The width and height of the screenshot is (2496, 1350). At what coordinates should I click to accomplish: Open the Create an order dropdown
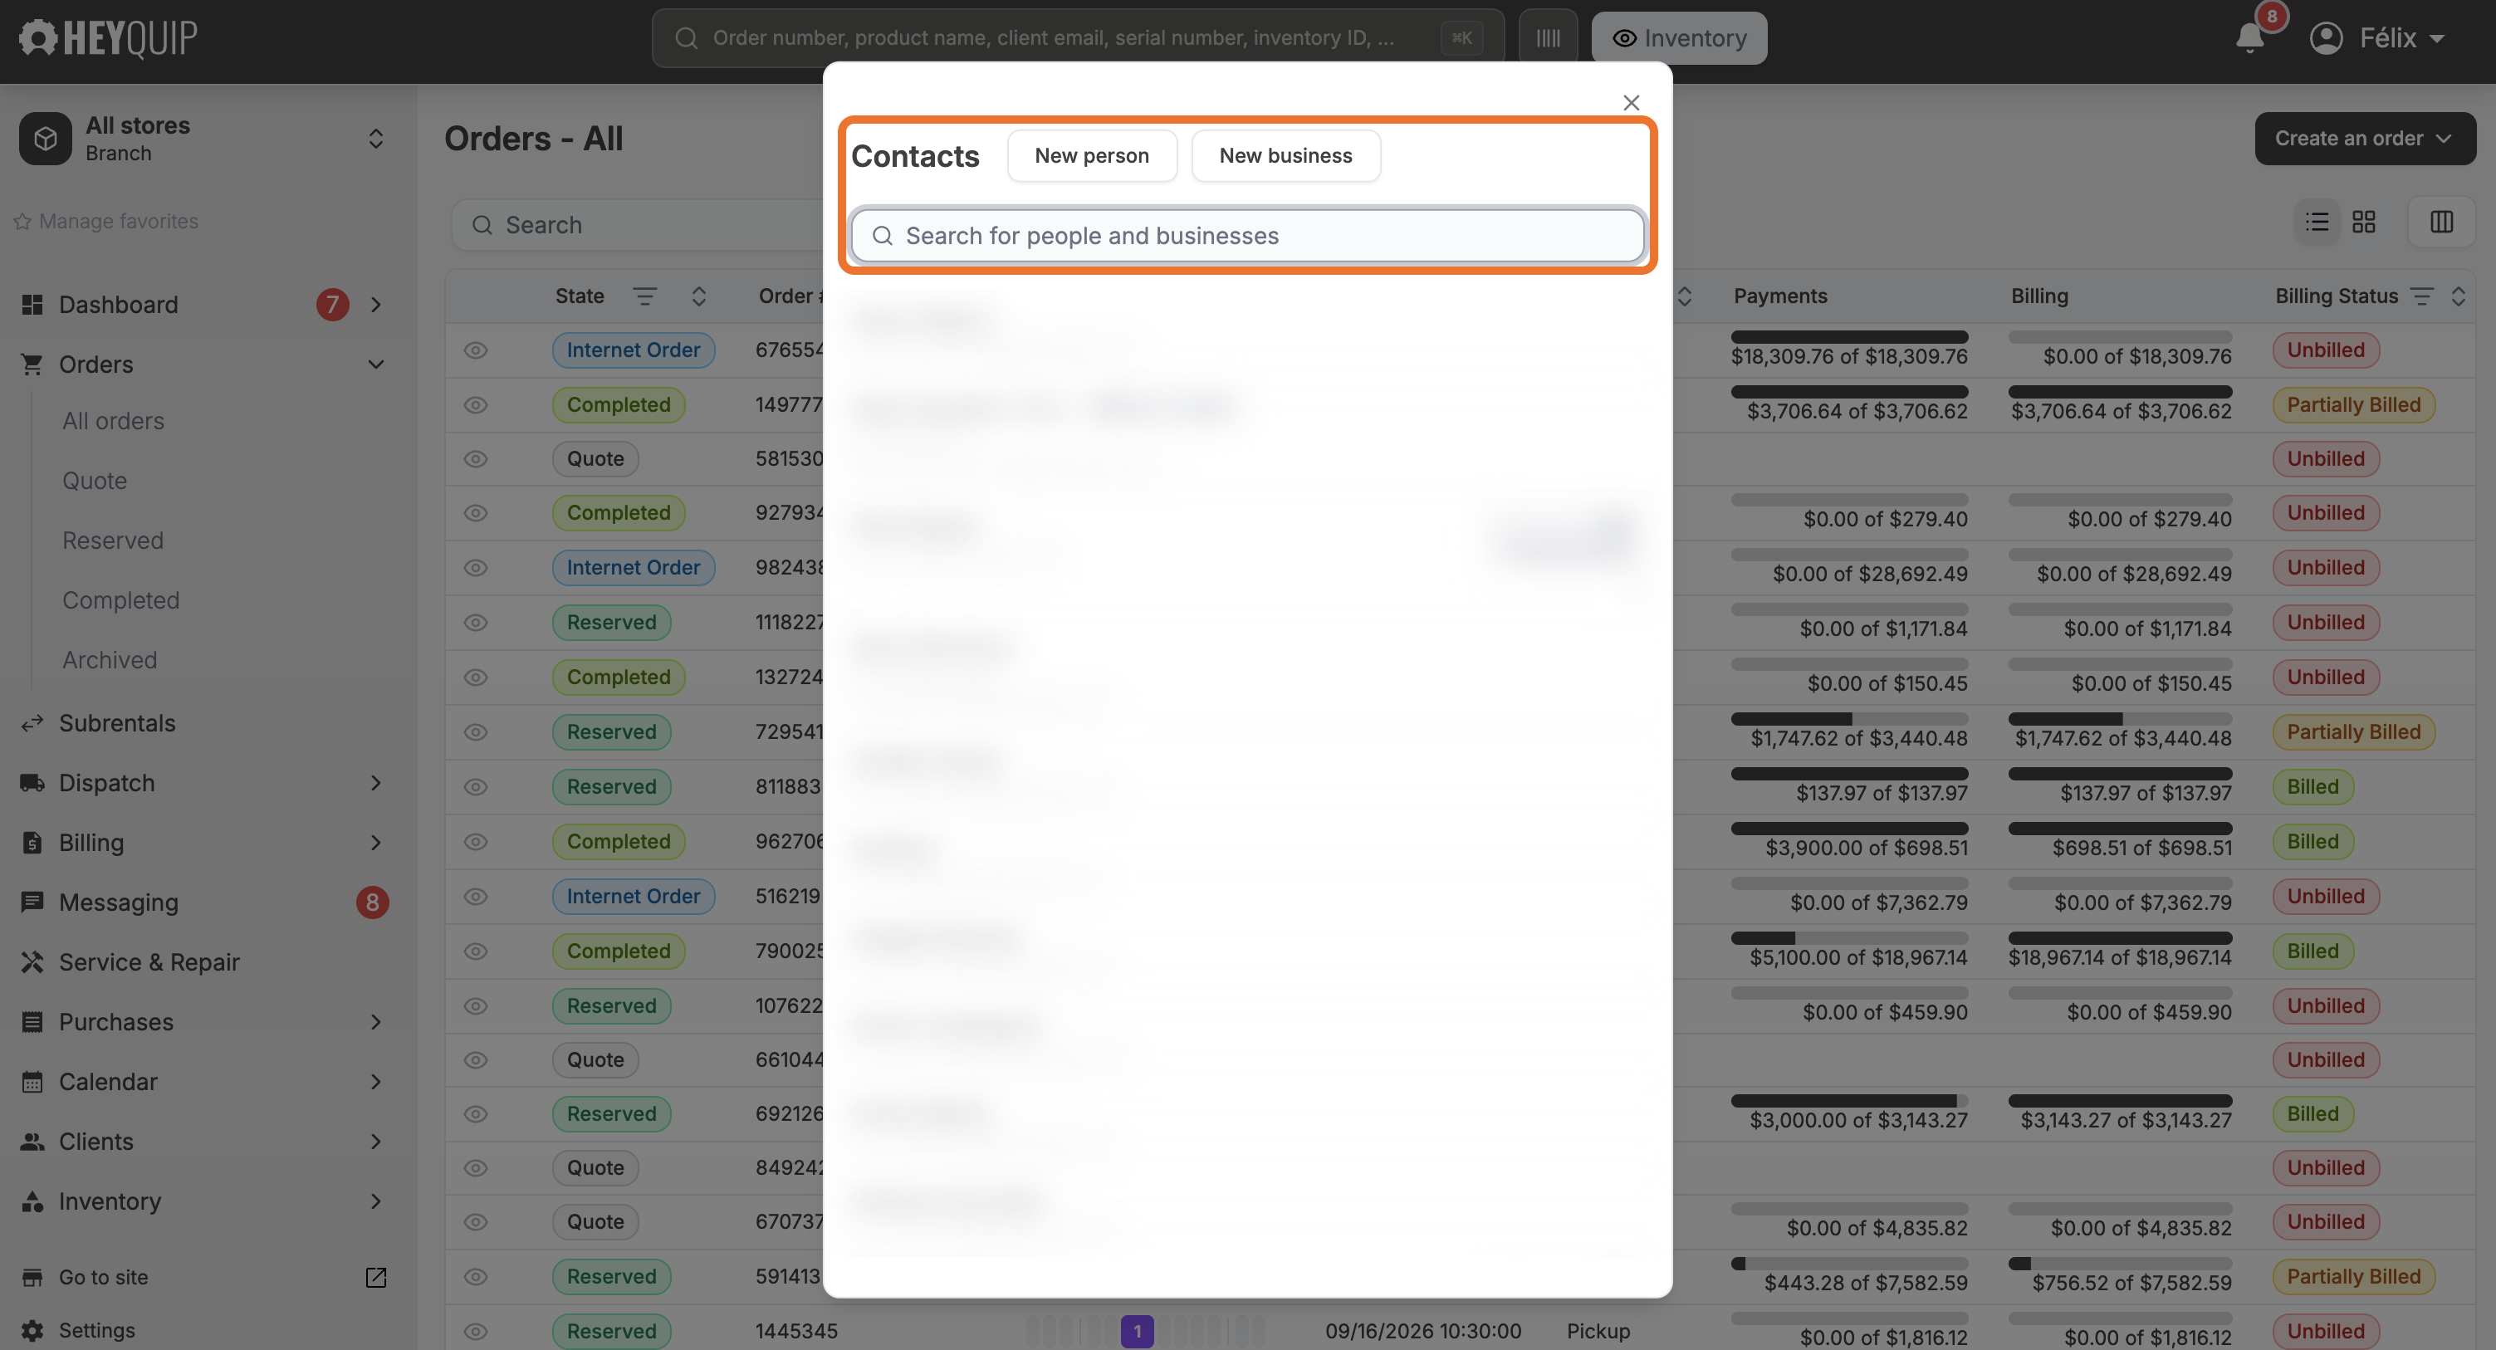pos(2364,139)
